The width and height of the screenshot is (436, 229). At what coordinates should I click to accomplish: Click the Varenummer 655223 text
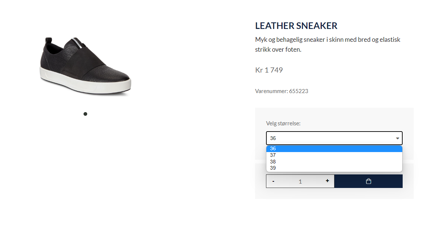[x=282, y=91]
